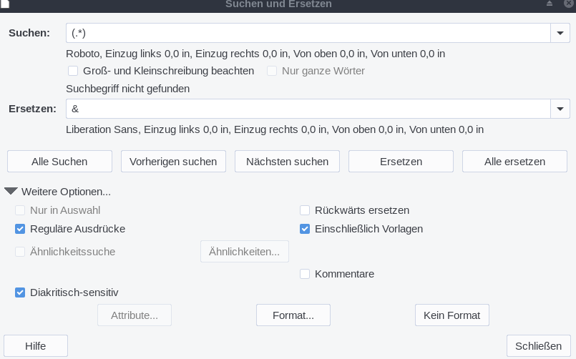Open the Suchen history dropdown arrow
Viewport: 576px width, 359px height.
(560, 33)
